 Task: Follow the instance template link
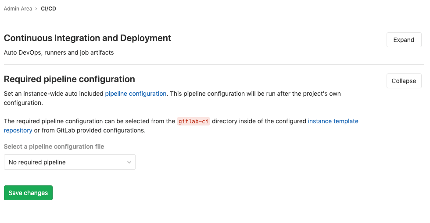333,121
